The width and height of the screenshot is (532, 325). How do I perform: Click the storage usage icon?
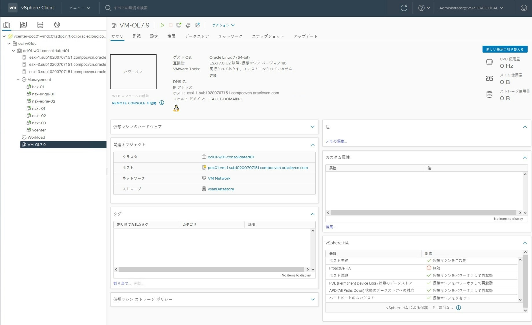(489, 94)
